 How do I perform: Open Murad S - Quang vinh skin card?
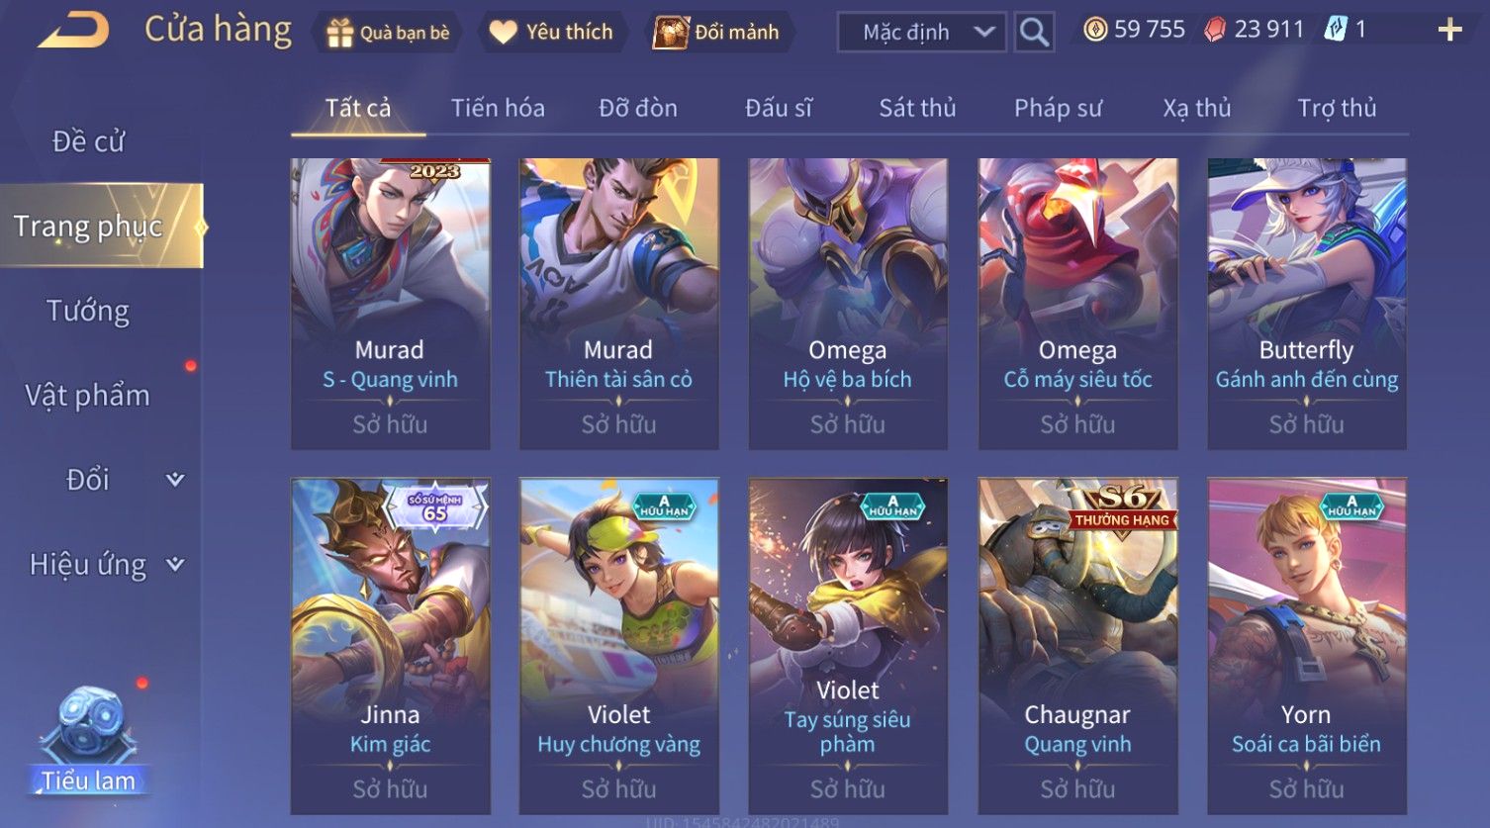pos(390,304)
